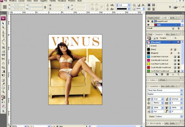
Task: Select the Note tool
Action: point(3,80)
